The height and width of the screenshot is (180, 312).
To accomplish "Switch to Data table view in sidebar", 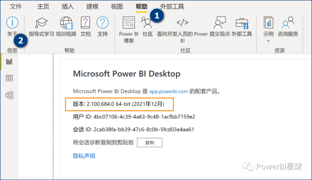I will (9, 78).
